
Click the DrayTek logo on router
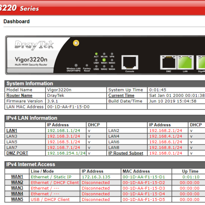[x=34, y=45]
